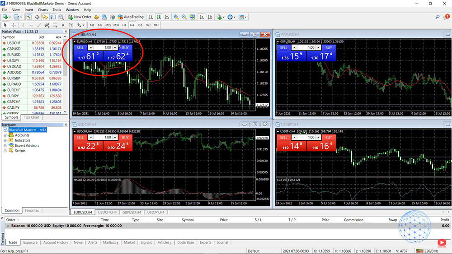Open the Strategy Tester toolbar icon

pos(61,17)
